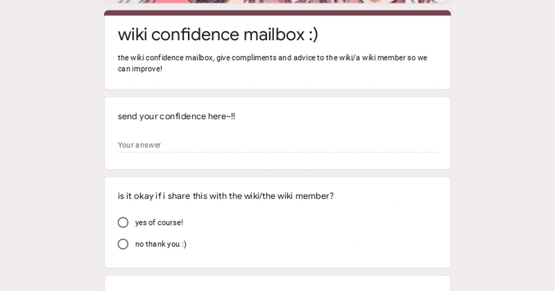This screenshot has width=555, height=291.
Task: Click the form description text
Action: [x=272, y=63]
